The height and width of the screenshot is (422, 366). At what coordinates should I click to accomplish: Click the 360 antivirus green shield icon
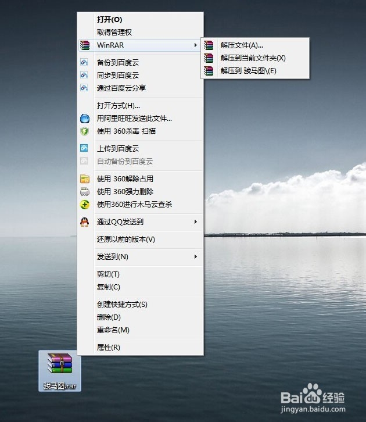coord(85,131)
